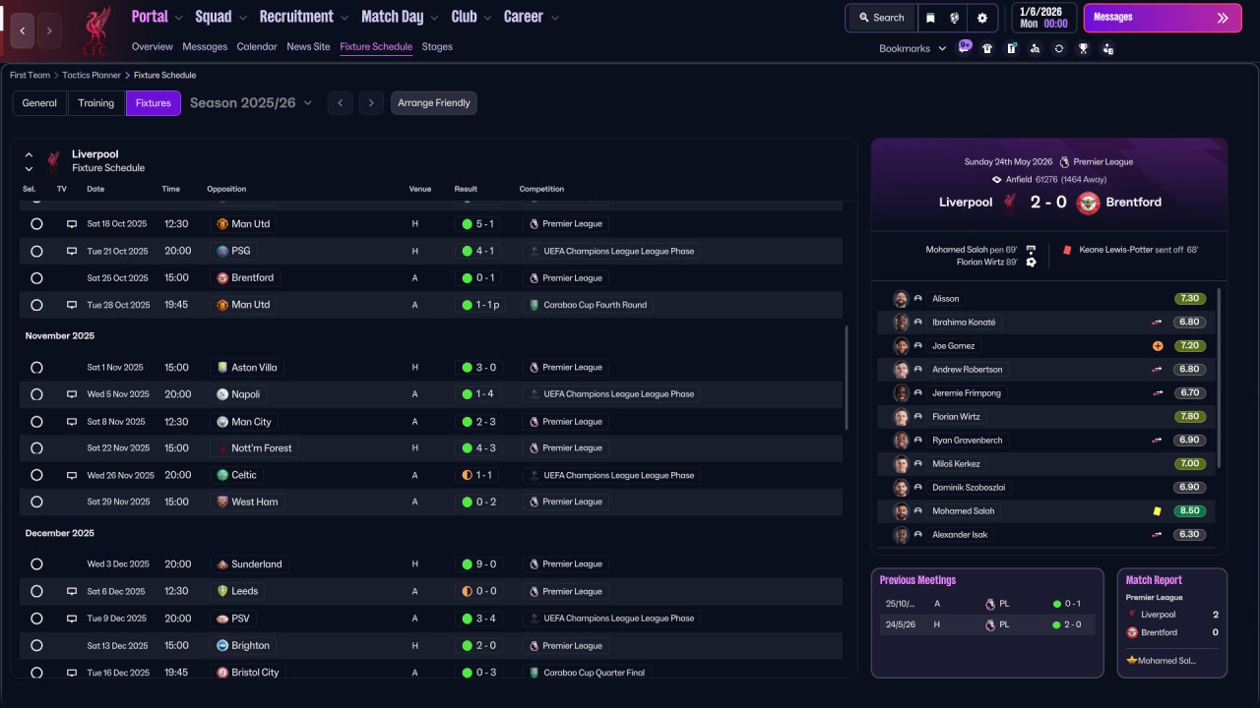This screenshot has height=708, width=1260.
Task: Select the Training tab
Action: coord(96,103)
